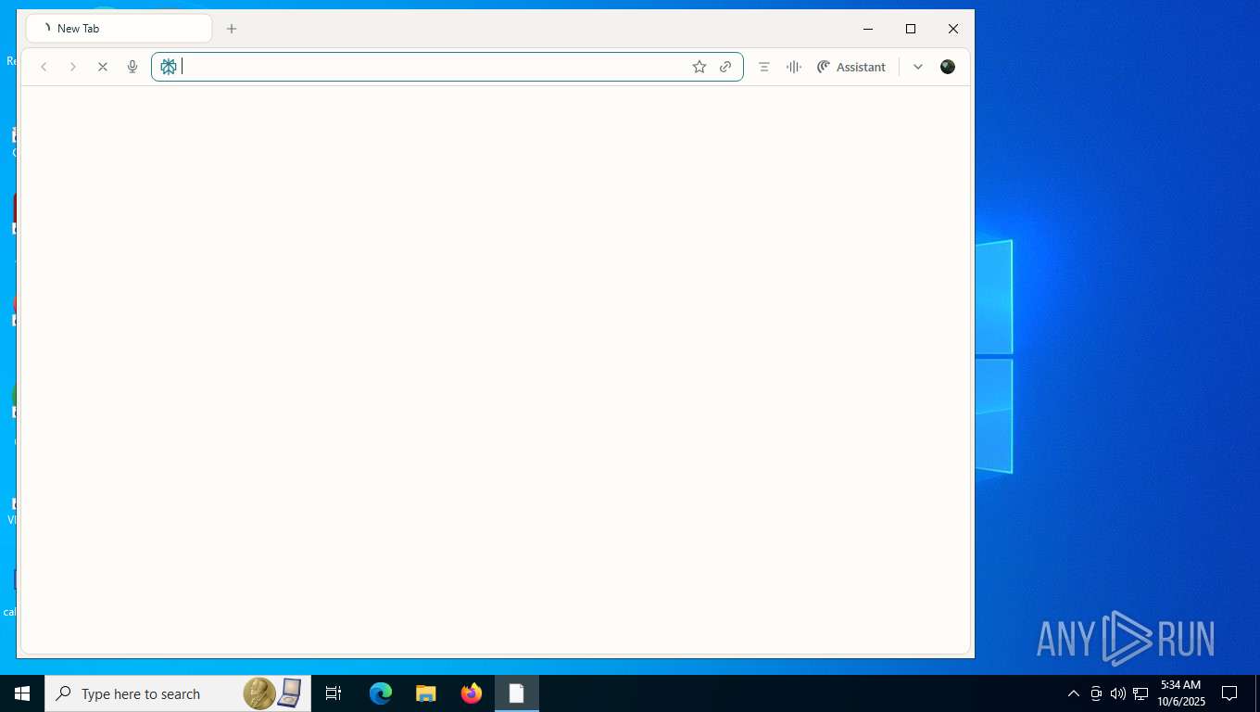Open the Windows Start menu
Screen dimensions: 1260x712
(22, 693)
